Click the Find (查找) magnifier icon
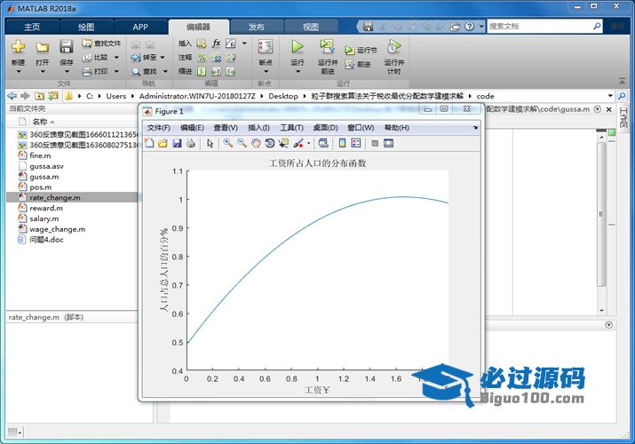Image resolution: width=635 pixels, height=444 pixels. (136, 72)
